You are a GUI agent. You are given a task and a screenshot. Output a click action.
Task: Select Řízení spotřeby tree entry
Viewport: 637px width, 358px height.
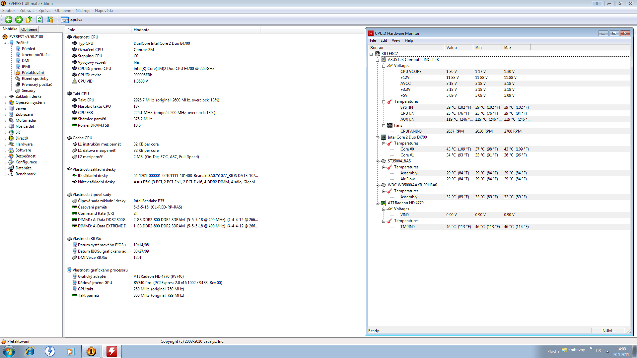[x=35, y=79]
